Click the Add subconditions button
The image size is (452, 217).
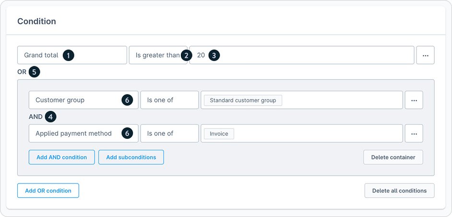(x=131, y=157)
